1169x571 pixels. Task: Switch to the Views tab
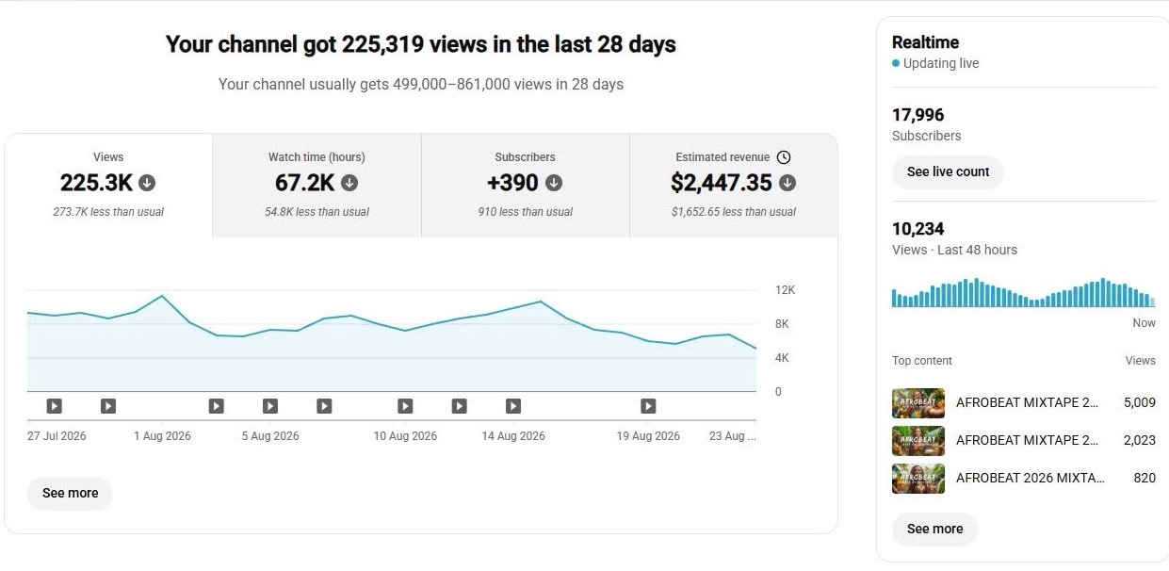(x=108, y=186)
